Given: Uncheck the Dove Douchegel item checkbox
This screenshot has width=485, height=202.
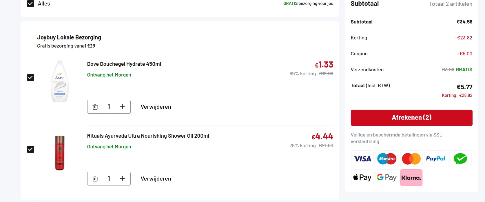Looking at the screenshot, I should pyautogui.click(x=30, y=78).
